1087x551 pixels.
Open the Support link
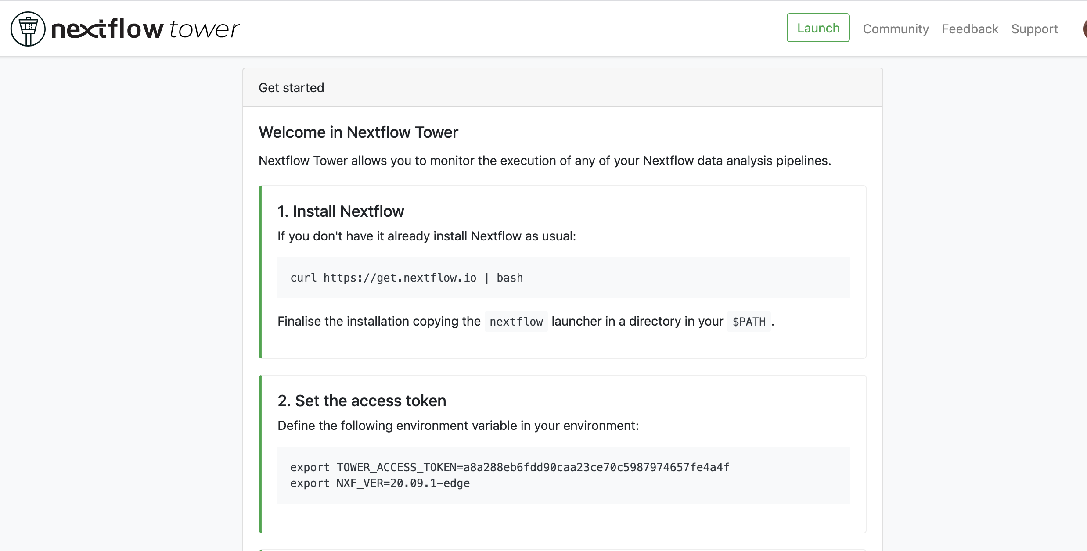(x=1034, y=29)
